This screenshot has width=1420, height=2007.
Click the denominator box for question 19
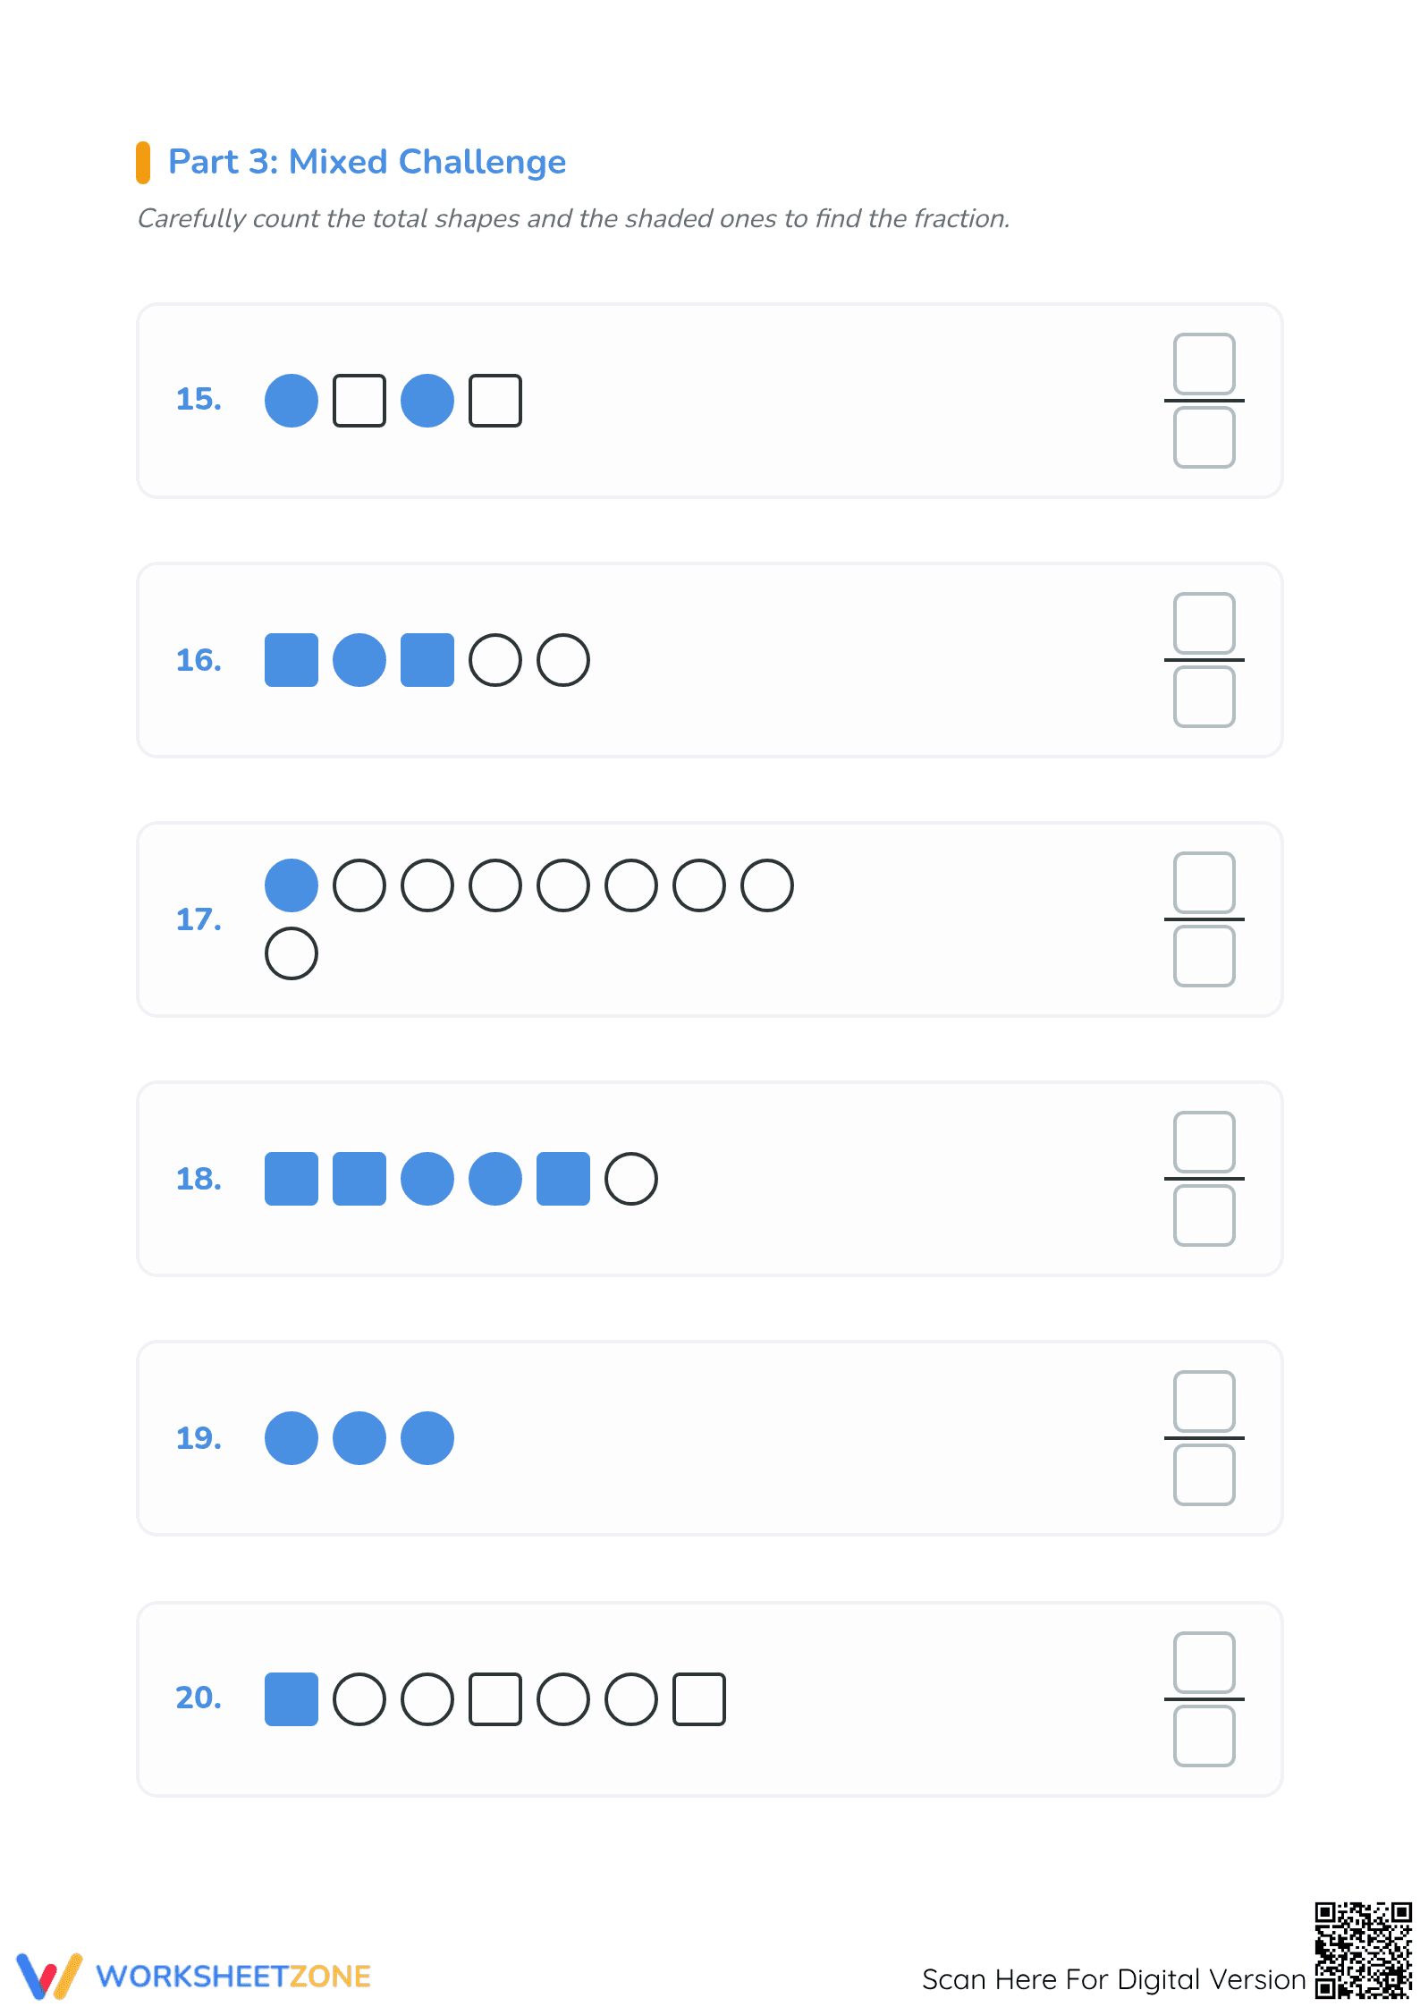1204,1475
